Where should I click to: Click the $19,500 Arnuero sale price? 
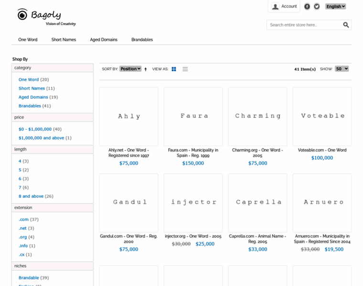pyautogui.click(x=334, y=249)
